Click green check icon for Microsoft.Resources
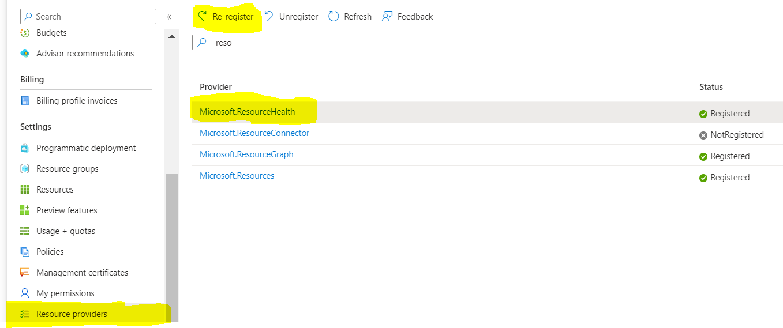Viewport: 783px width, 328px height. (x=703, y=178)
